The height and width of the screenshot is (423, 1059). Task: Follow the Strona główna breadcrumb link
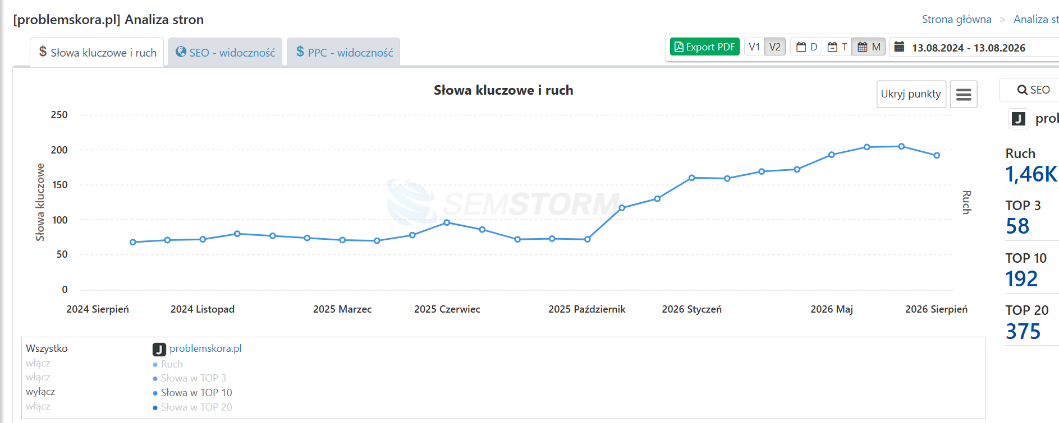[957, 20]
